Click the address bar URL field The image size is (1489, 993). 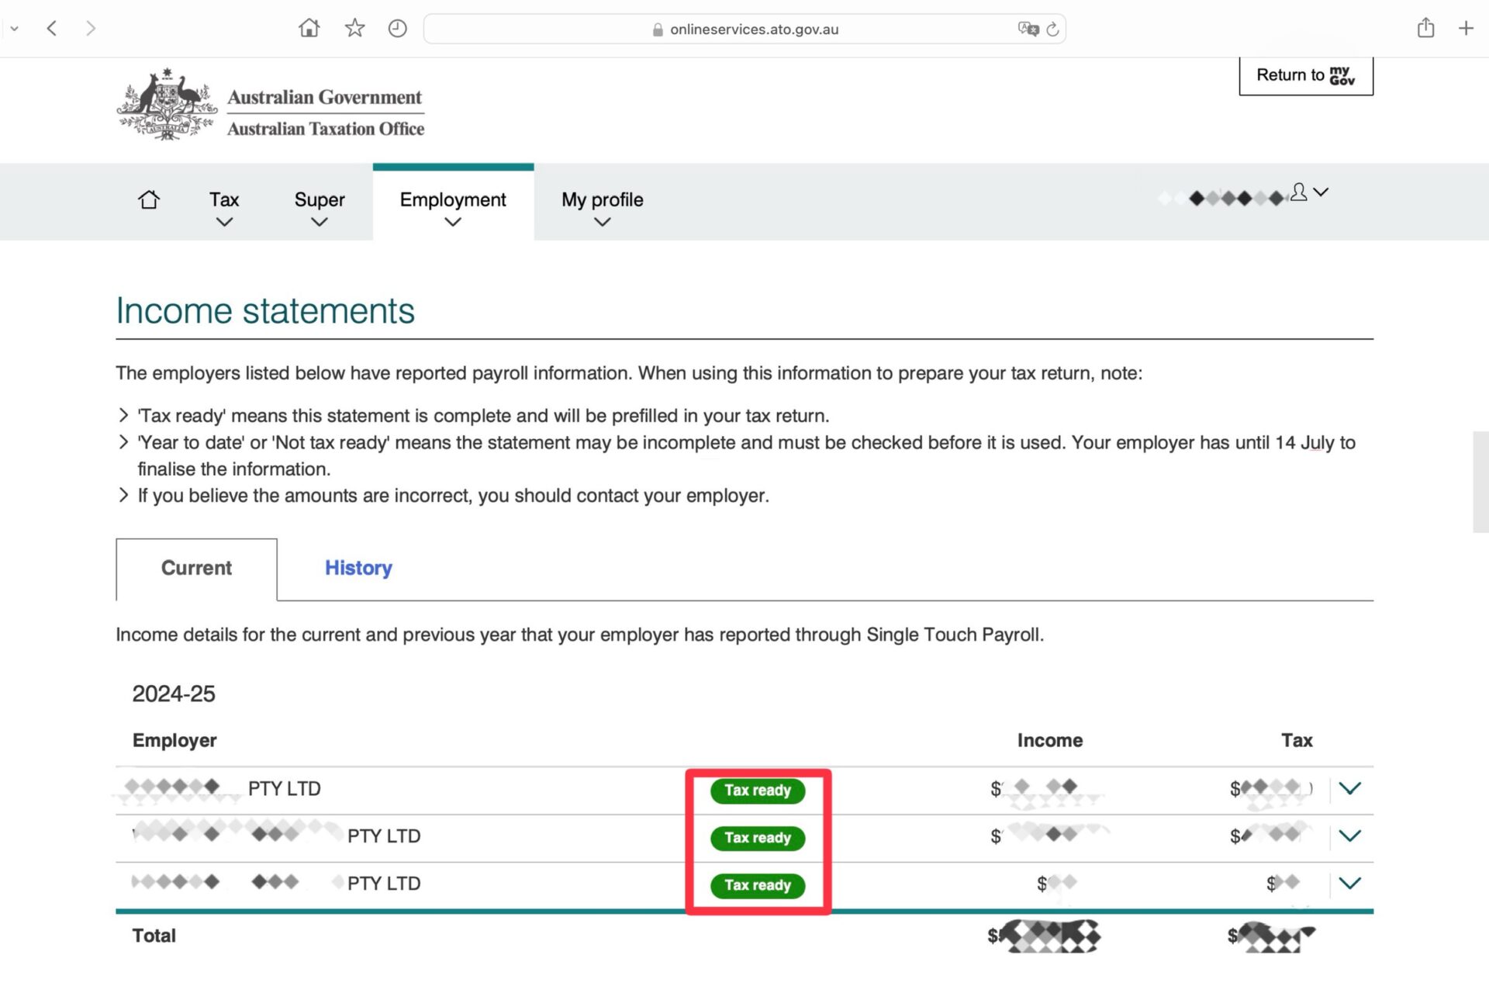(754, 29)
